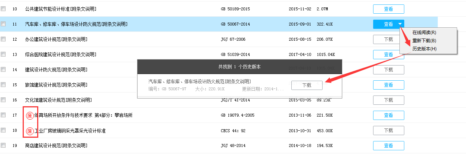The width and height of the screenshot is (466, 154).
Task: Tick the checkbox for row 13
Action: pos(3,54)
